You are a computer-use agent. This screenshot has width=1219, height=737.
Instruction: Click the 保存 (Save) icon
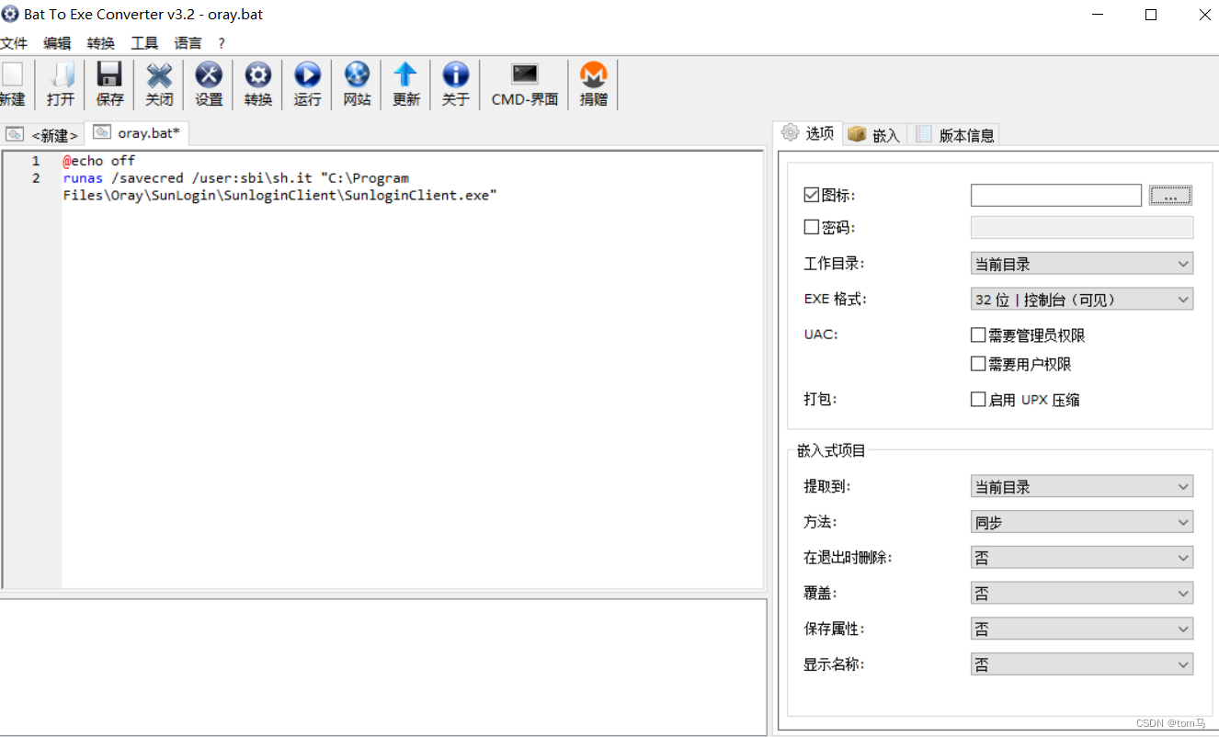click(x=109, y=84)
